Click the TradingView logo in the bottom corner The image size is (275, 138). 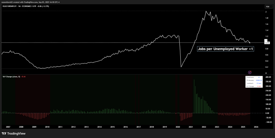tap(13, 133)
